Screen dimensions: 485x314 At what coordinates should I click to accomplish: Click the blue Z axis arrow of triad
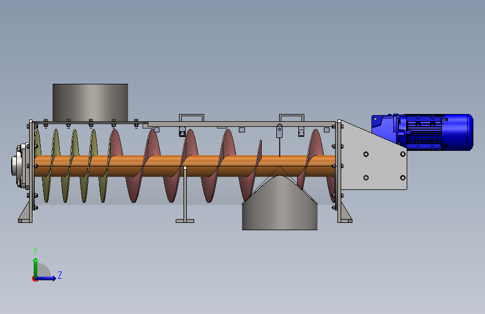46,278
